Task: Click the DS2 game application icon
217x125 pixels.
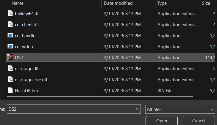Action: click(x=10, y=57)
